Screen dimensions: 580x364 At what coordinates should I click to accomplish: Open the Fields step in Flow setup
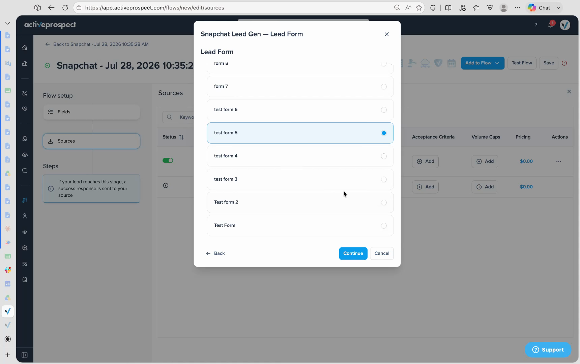pos(91,112)
